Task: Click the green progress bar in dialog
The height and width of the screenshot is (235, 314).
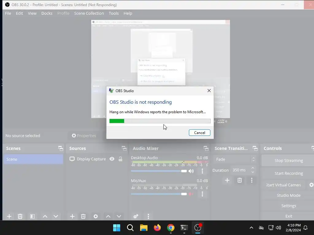Action: click(x=117, y=121)
